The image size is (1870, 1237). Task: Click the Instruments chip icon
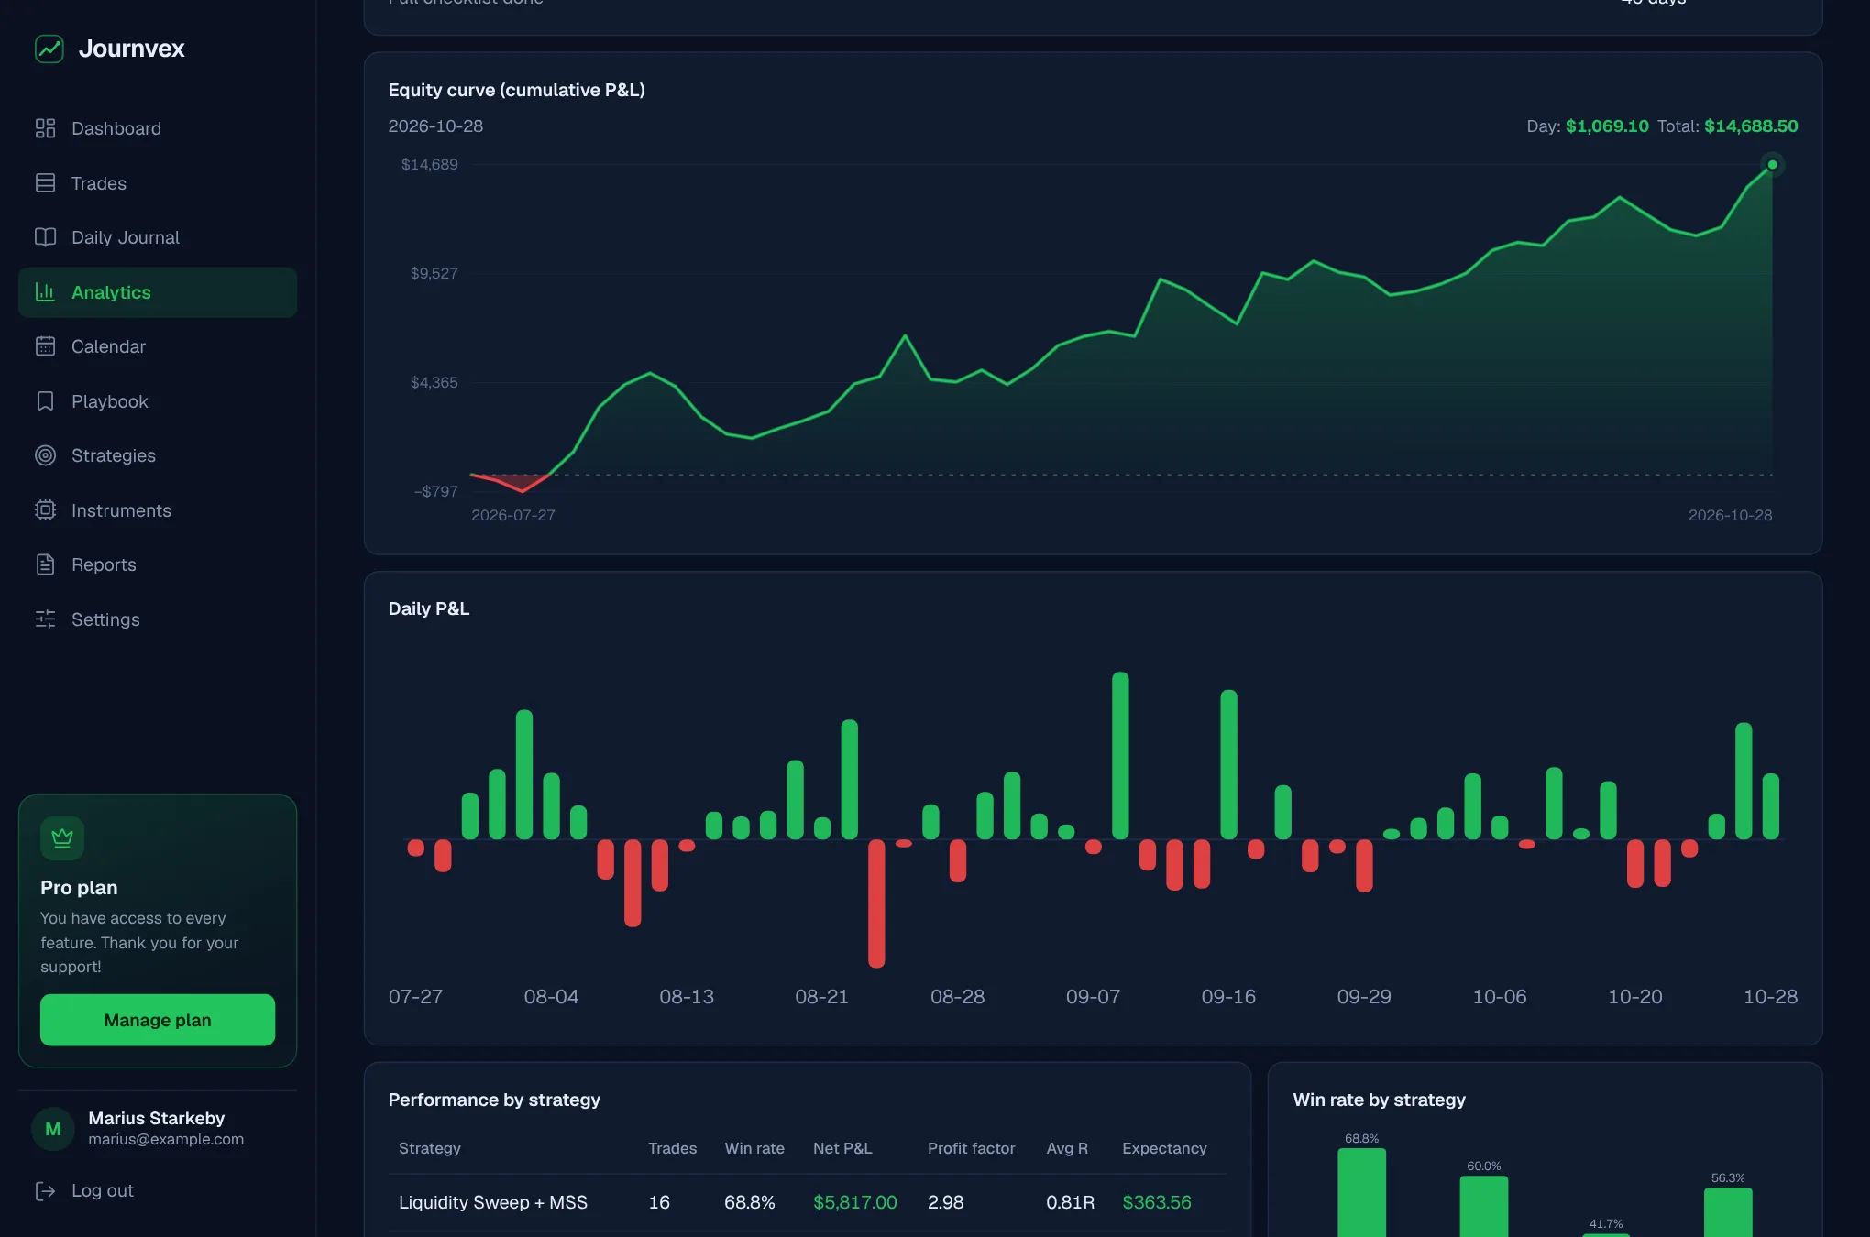pyautogui.click(x=45, y=510)
